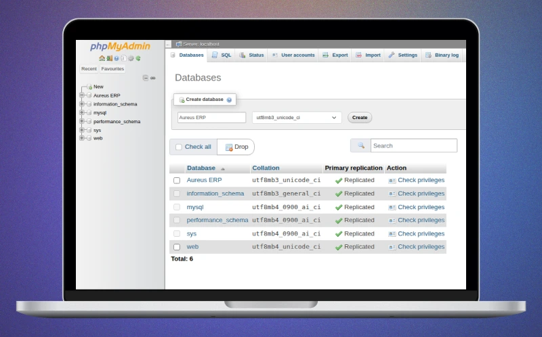The height and width of the screenshot is (337, 542).
Task: Expand the mysql tree node
Action: tap(82, 112)
